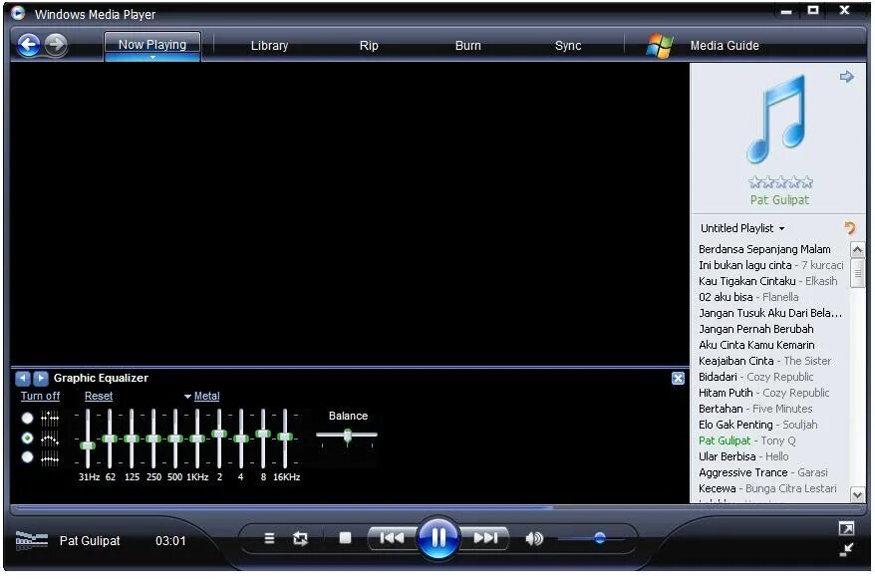
Task: Skip to the previous track
Action: point(392,538)
